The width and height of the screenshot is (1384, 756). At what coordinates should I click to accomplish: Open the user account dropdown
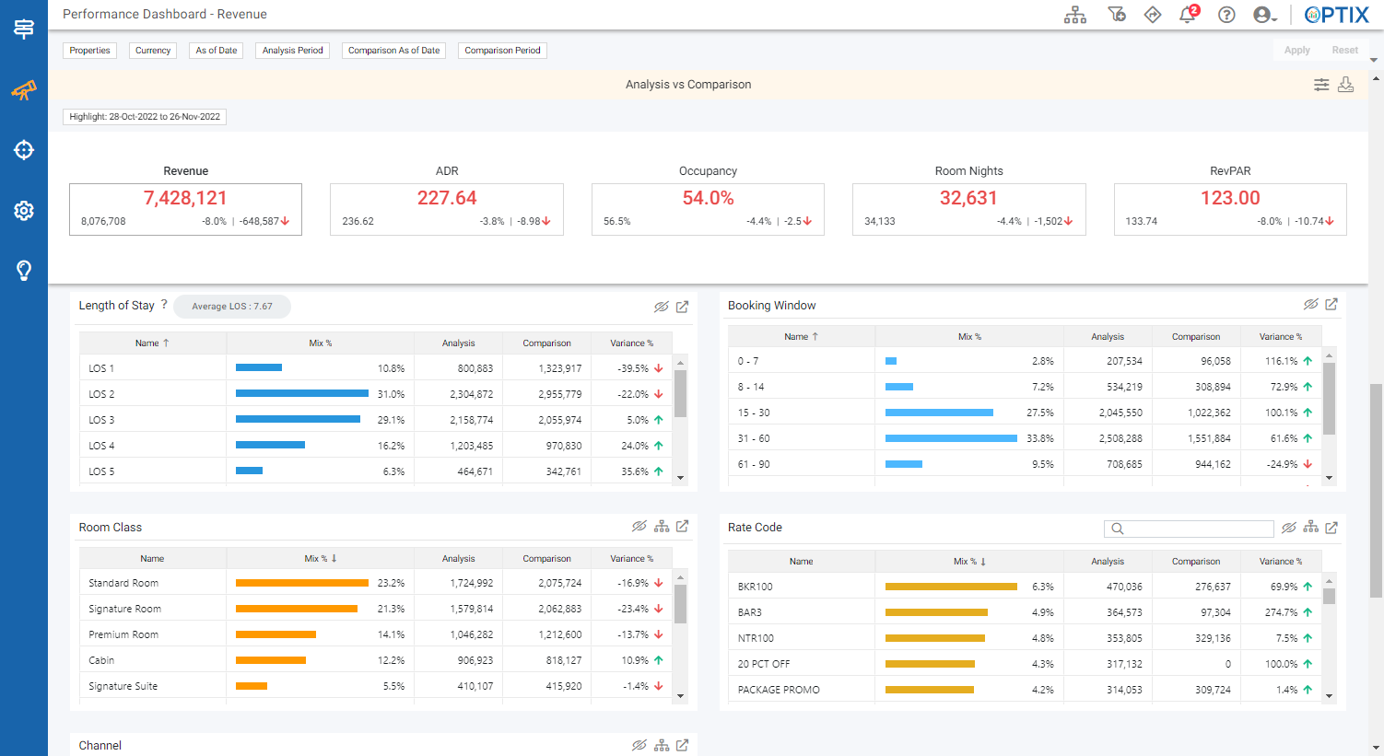(x=1264, y=15)
